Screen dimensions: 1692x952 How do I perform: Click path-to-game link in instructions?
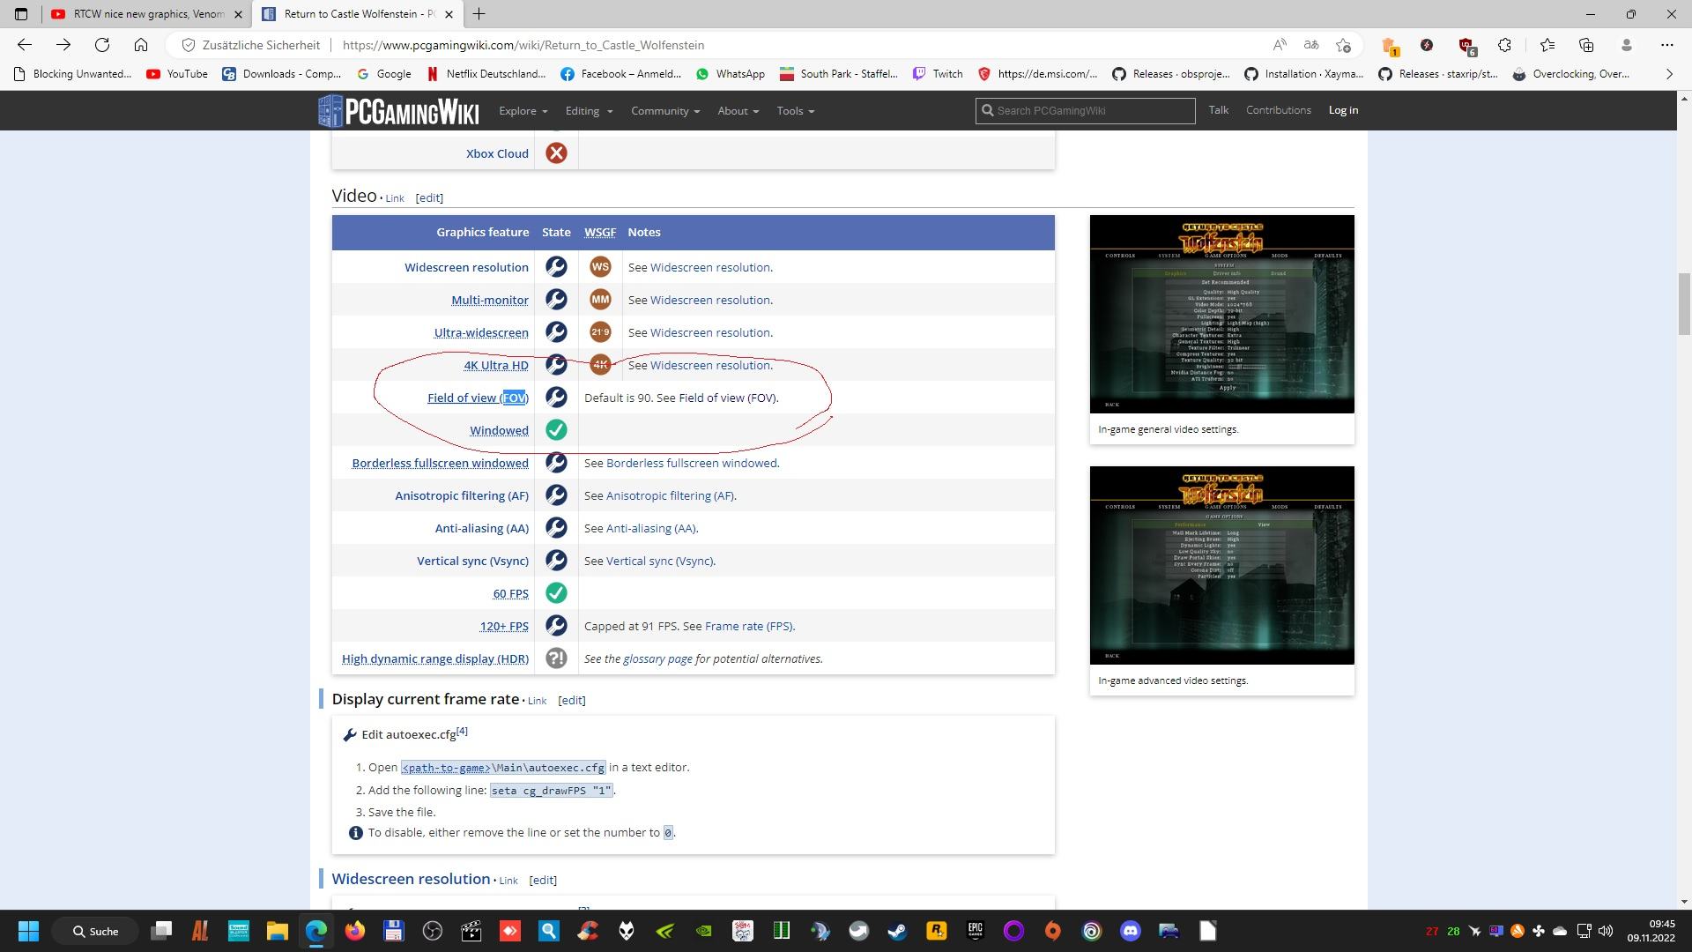point(446,768)
